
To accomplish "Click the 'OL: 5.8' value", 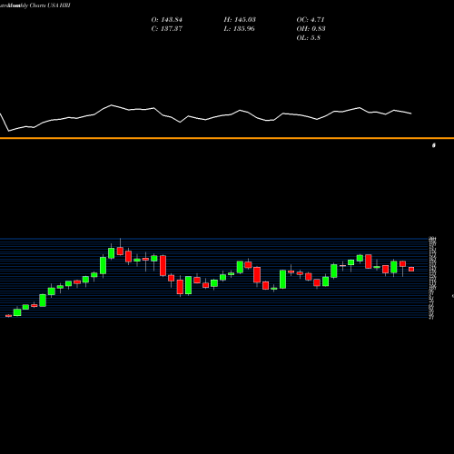I will coord(308,38).
